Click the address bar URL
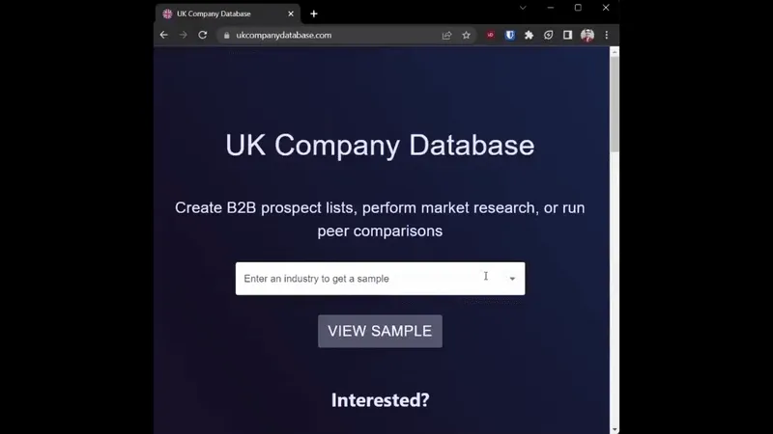 click(x=283, y=36)
